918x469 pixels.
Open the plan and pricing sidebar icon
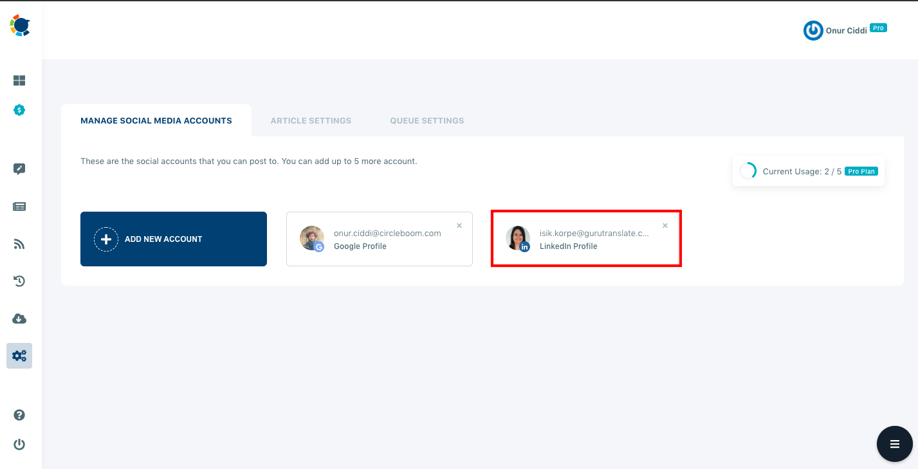click(x=19, y=110)
